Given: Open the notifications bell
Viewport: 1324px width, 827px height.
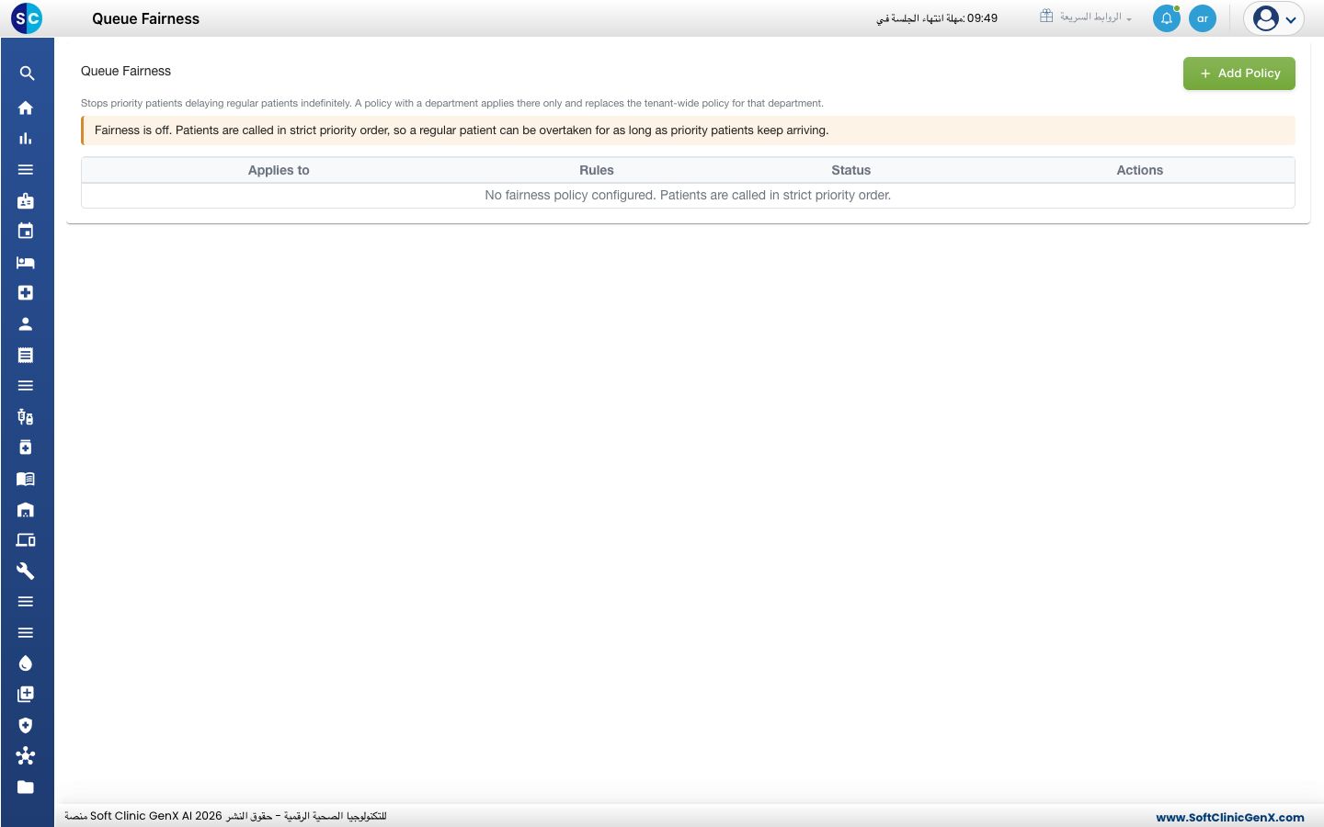Looking at the screenshot, I should pyautogui.click(x=1167, y=18).
